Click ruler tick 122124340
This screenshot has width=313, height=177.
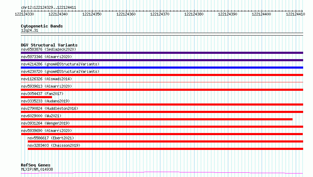tap(58, 14)
